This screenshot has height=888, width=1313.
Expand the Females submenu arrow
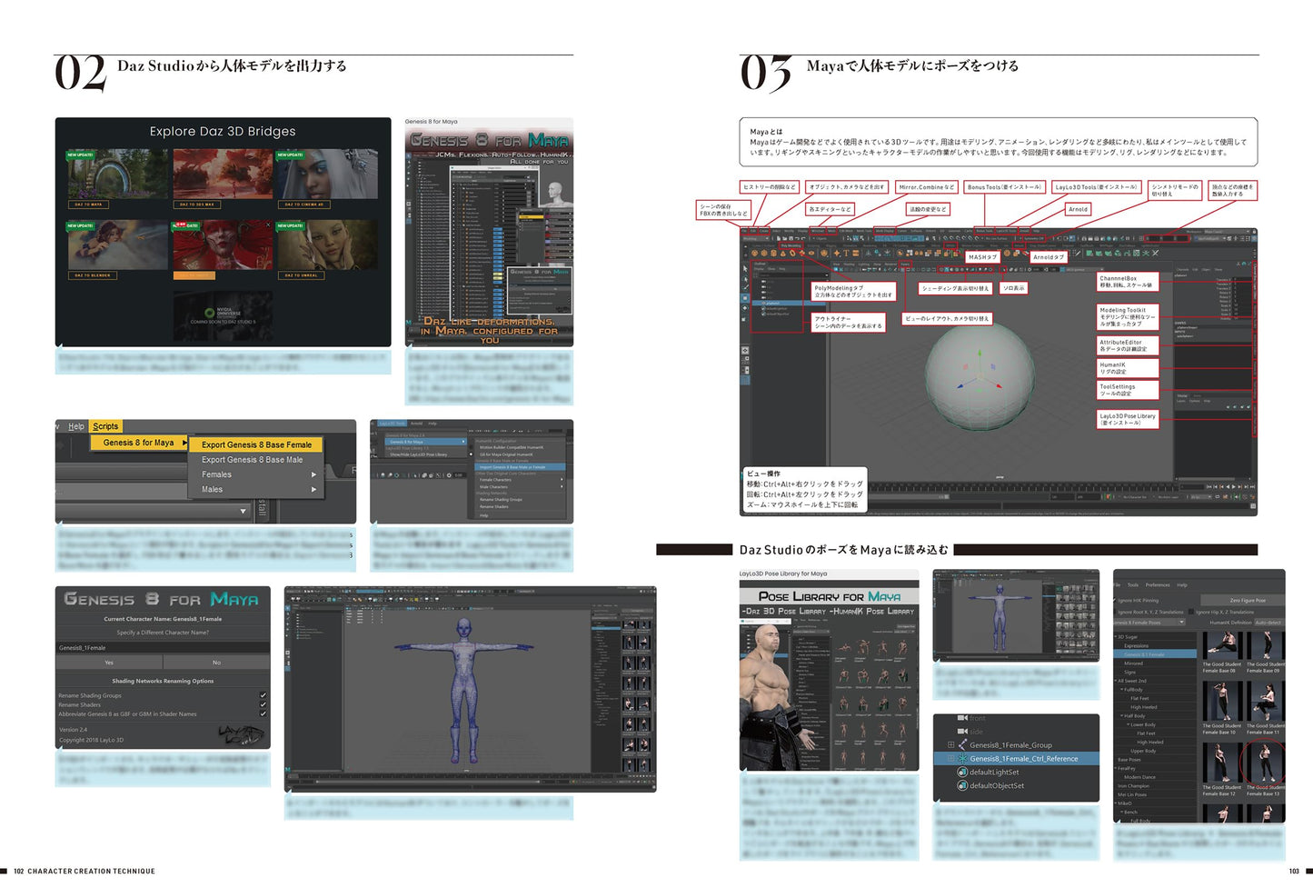click(x=313, y=474)
